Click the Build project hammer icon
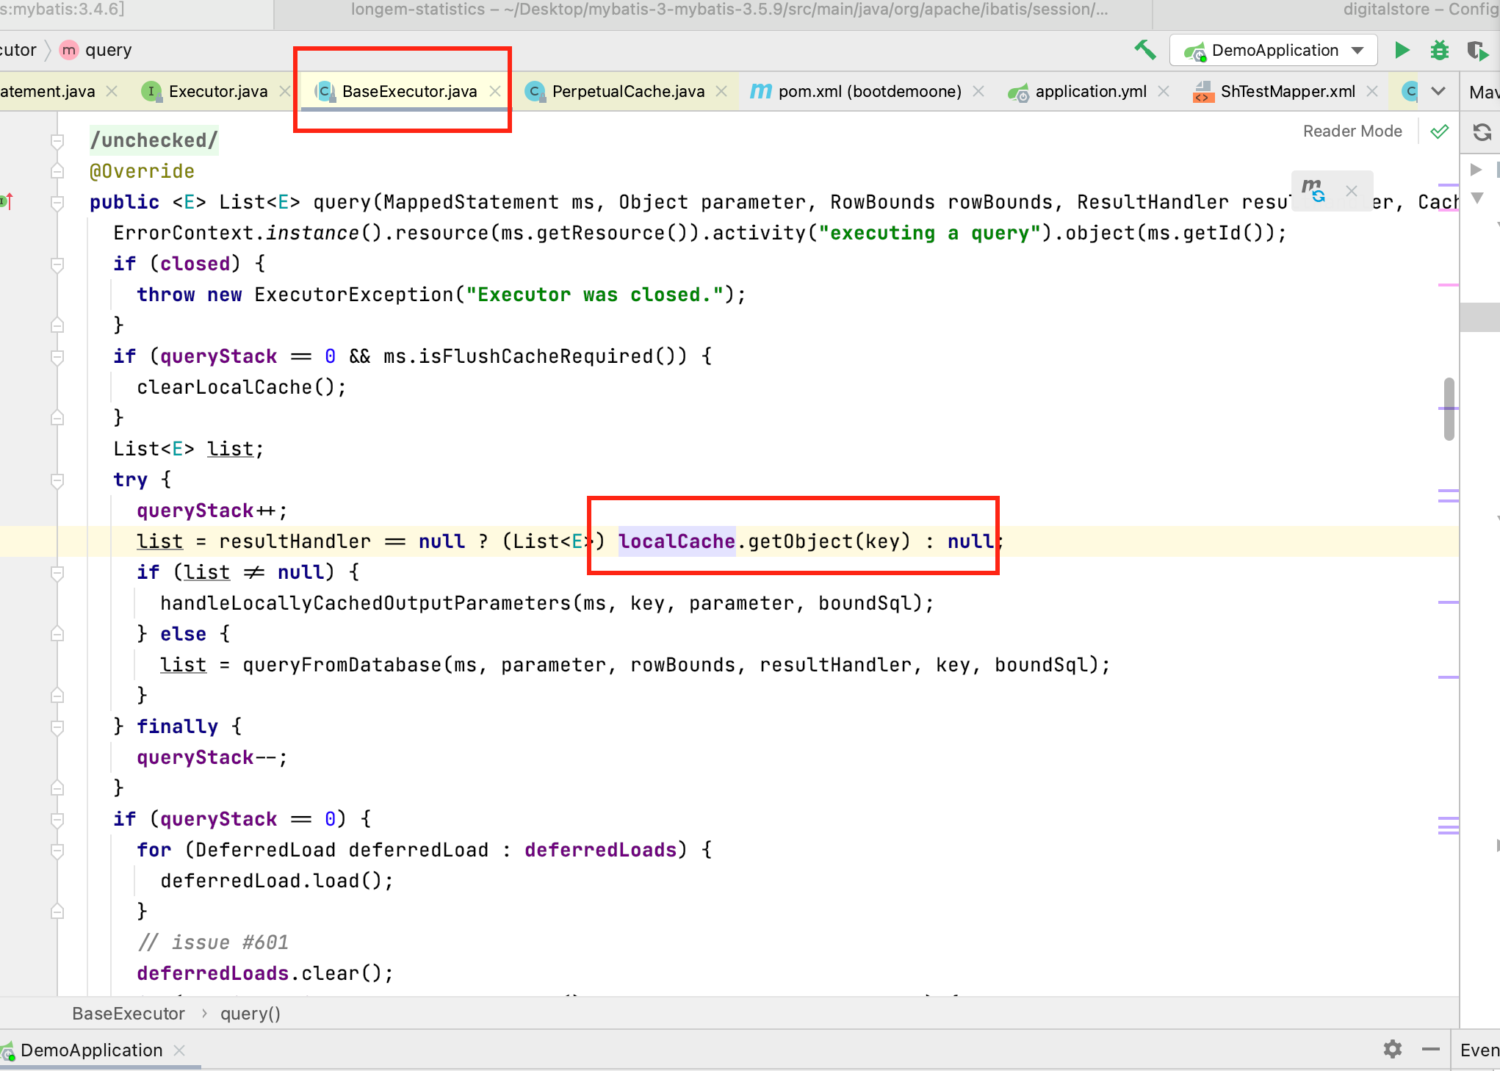 coord(1144,50)
